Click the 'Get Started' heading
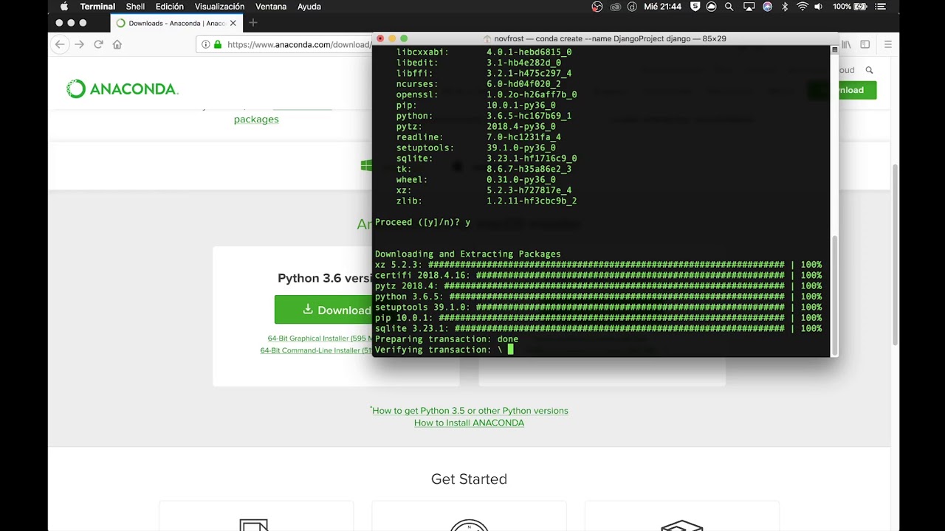This screenshot has width=945, height=531. (469, 479)
